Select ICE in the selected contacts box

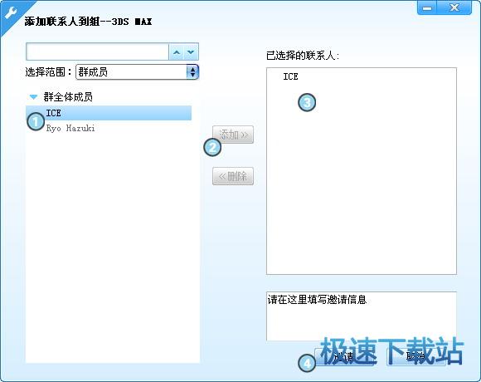[290, 76]
